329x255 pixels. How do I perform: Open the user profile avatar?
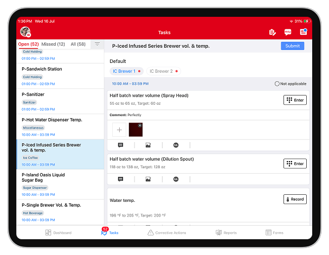(25, 32)
